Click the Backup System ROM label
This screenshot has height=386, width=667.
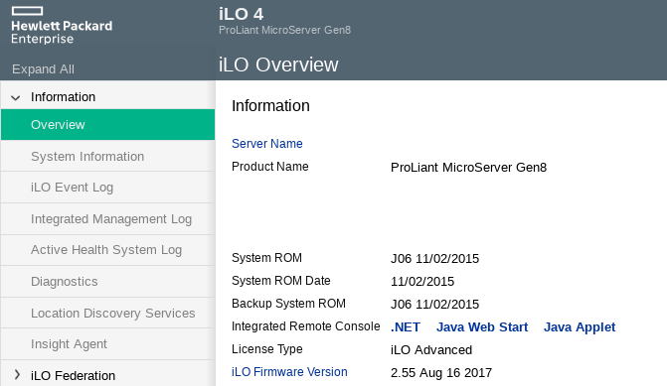point(288,304)
